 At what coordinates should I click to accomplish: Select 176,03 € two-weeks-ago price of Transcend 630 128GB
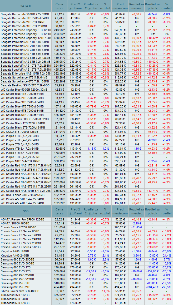[x=75, y=303]
